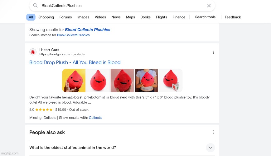Click inside the search input field
This screenshot has height=156, width=271.
122,6
